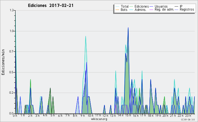Click the magenta Reg. de adm. legend swatch
The height and width of the screenshot is (122, 198).
click(151, 10)
